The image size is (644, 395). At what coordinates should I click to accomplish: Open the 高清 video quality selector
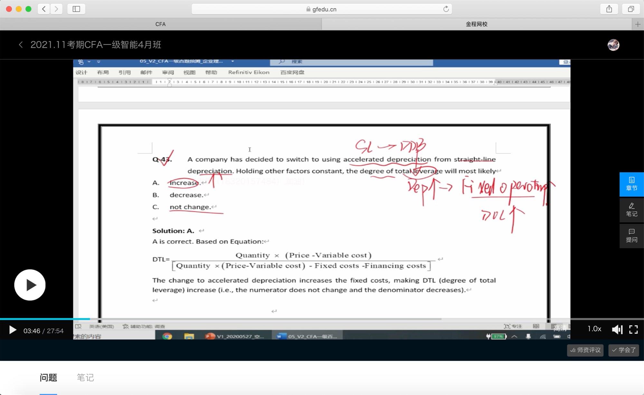pos(560,328)
